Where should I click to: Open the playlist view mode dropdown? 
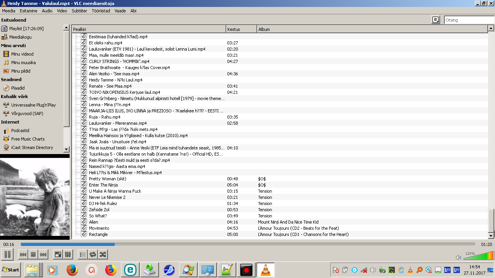tap(435, 20)
